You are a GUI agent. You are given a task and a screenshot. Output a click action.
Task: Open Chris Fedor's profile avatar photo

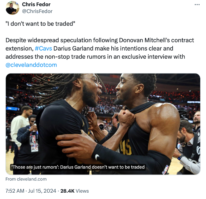coord(12,8)
